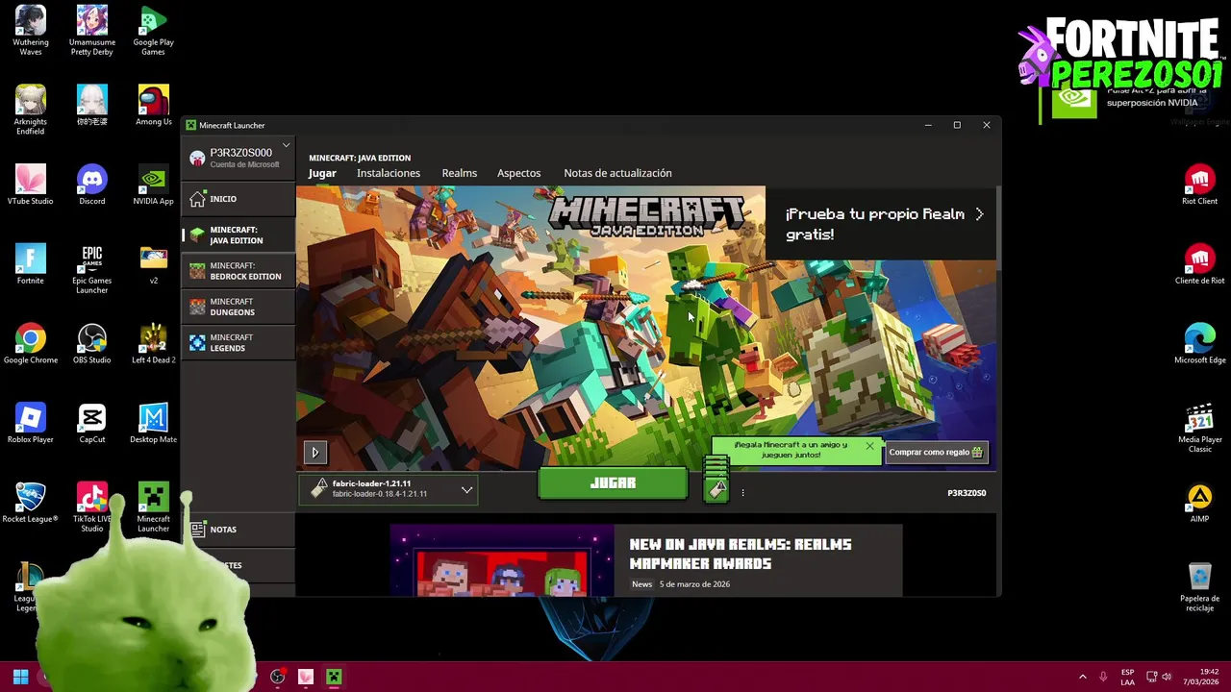Open Roblox Player desktop icon

31,423
